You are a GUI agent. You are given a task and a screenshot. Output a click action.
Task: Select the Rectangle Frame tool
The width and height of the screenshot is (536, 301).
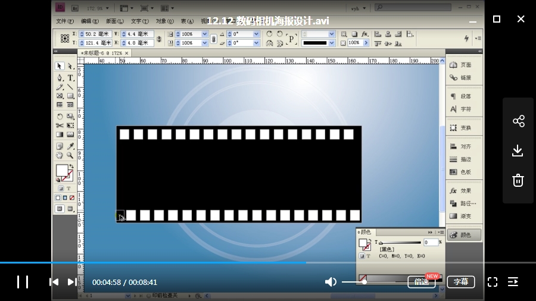click(60, 96)
